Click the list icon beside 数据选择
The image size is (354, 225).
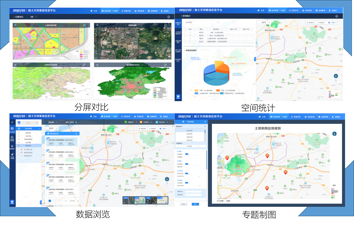[205, 126]
